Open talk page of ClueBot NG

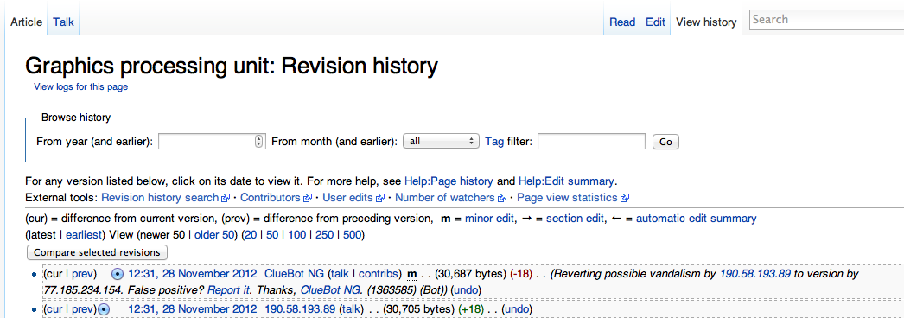pos(341,273)
